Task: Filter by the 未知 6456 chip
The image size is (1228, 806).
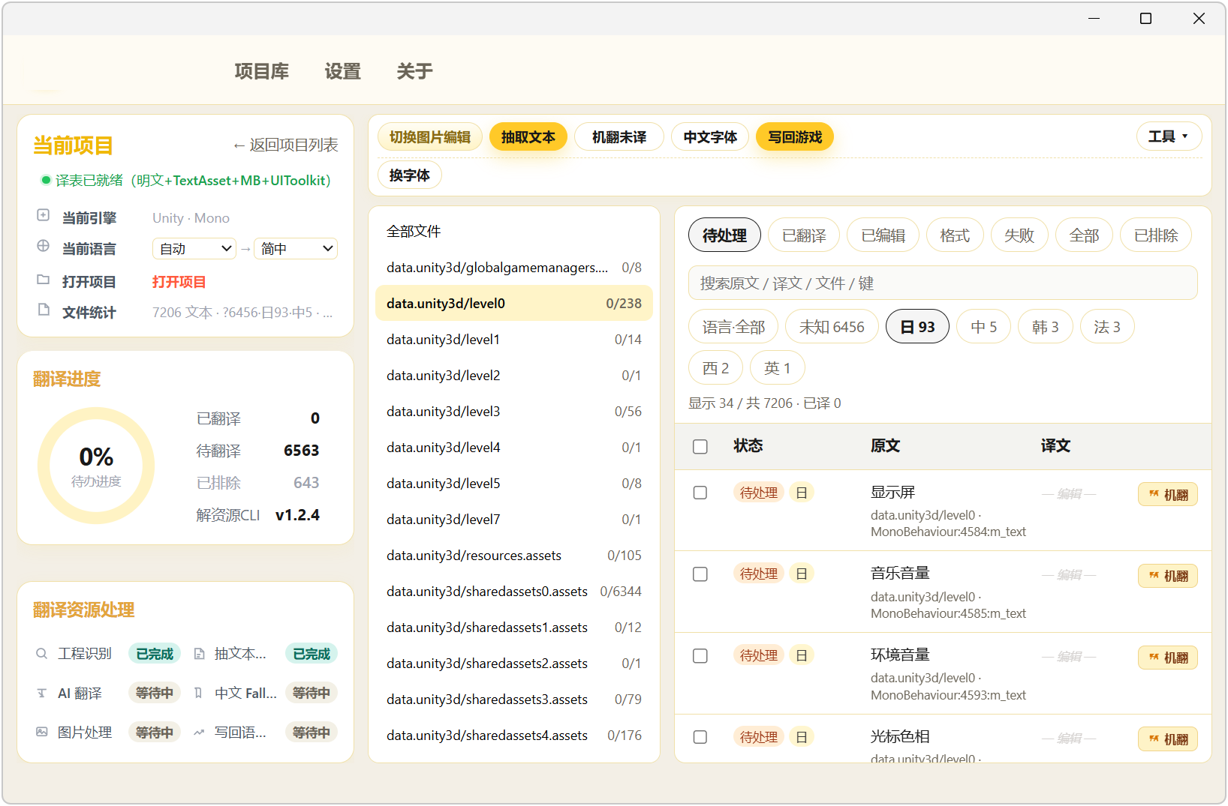Action: (832, 327)
